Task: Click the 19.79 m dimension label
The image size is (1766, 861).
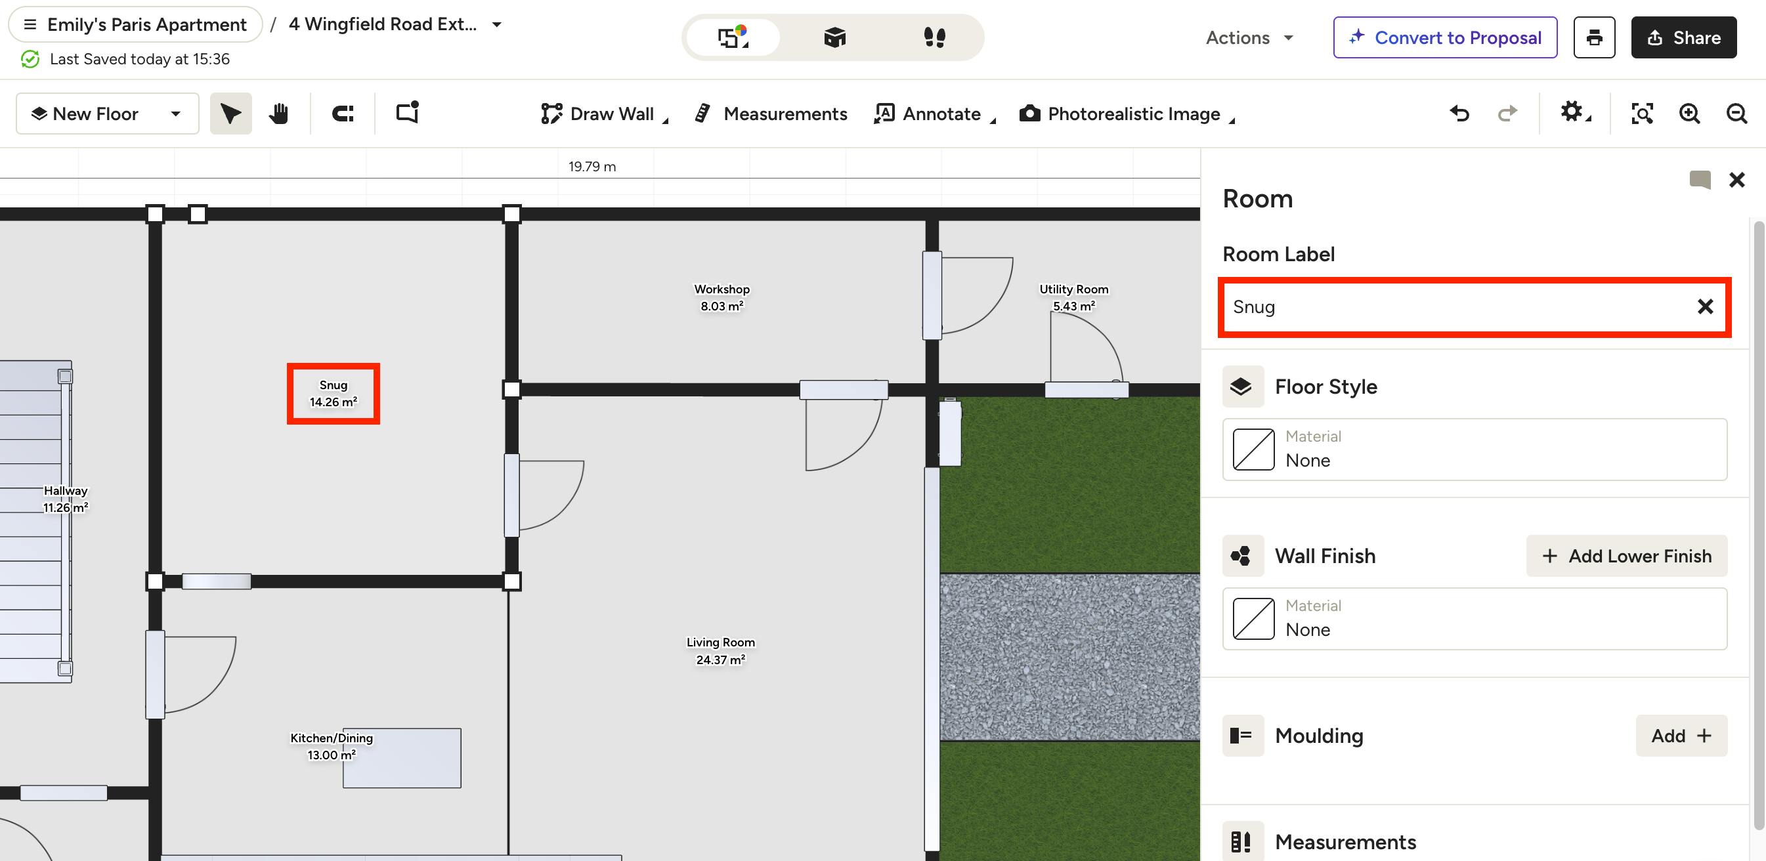Action: (x=592, y=167)
